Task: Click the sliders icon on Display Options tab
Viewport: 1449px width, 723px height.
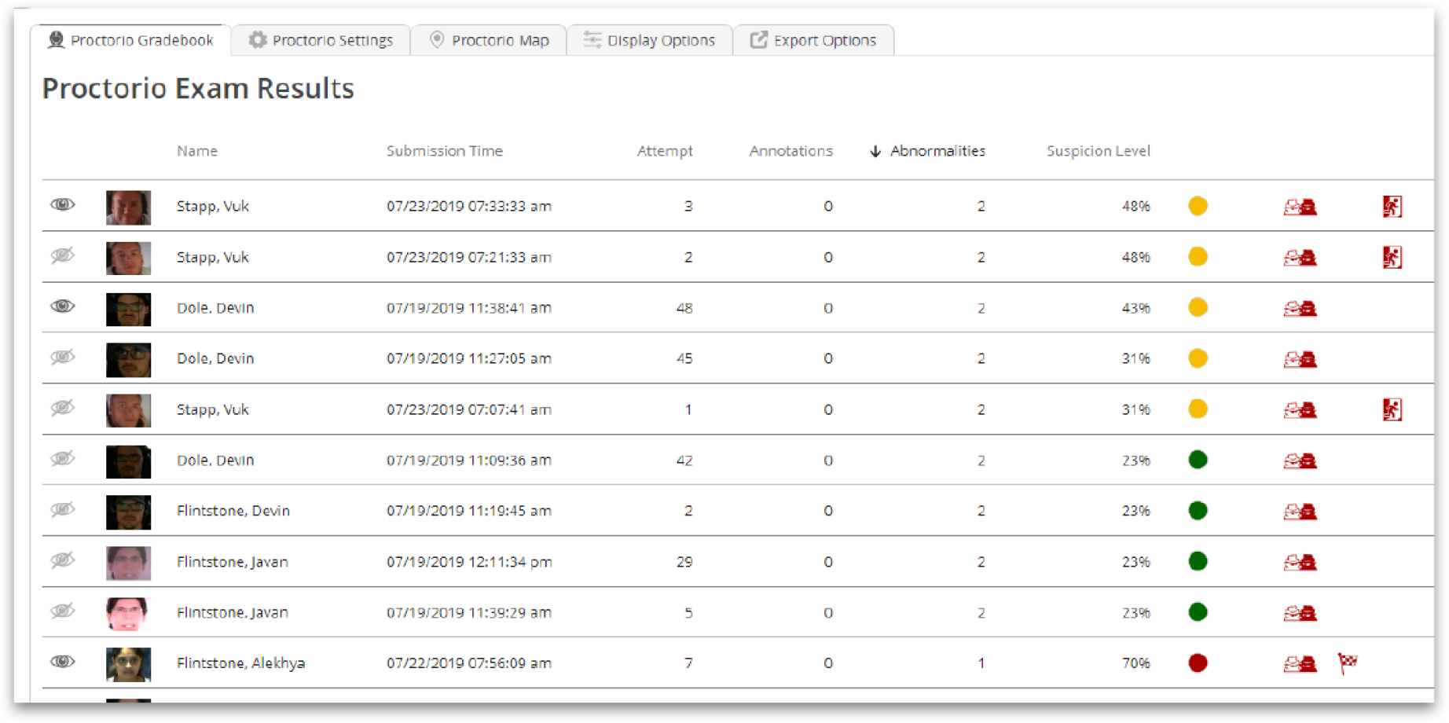Action: tap(592, 39)
